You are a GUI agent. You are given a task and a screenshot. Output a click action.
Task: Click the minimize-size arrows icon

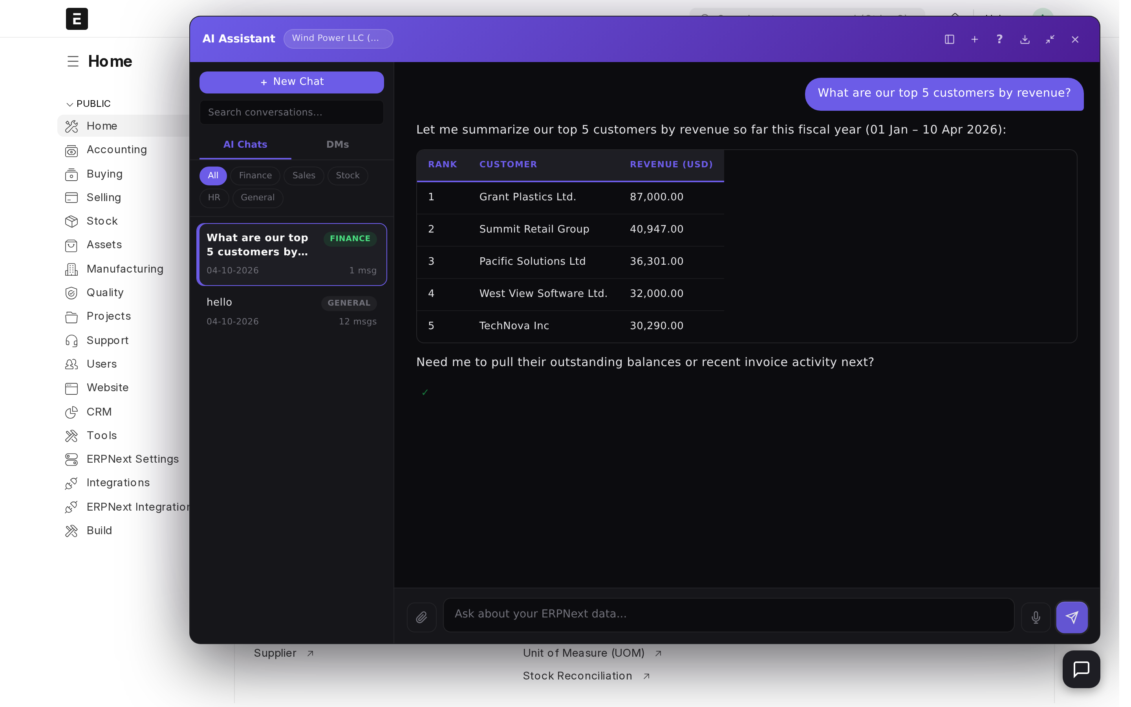coord(1050,39)
